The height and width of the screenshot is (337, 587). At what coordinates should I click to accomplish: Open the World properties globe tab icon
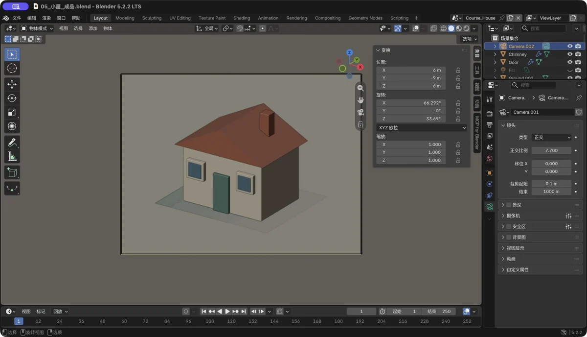pos(490,159)
